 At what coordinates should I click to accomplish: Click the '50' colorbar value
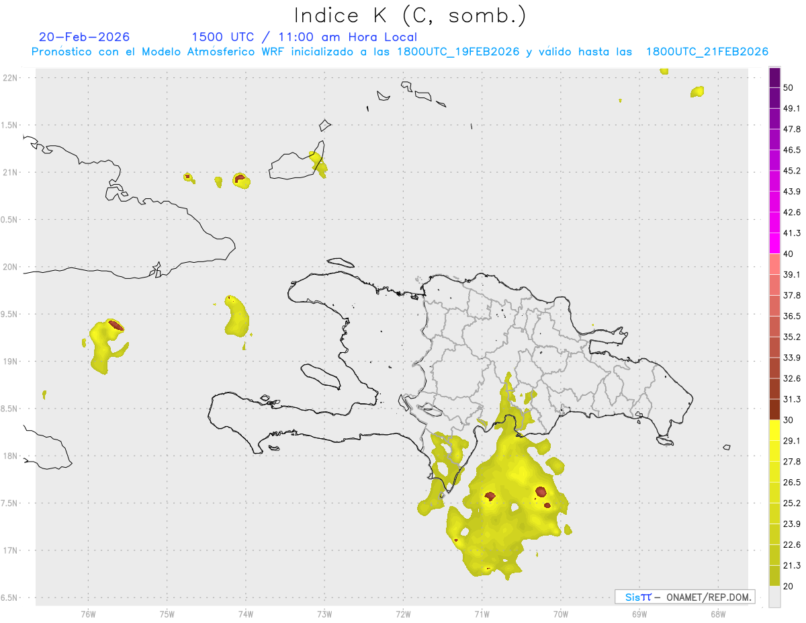point(789,87)
